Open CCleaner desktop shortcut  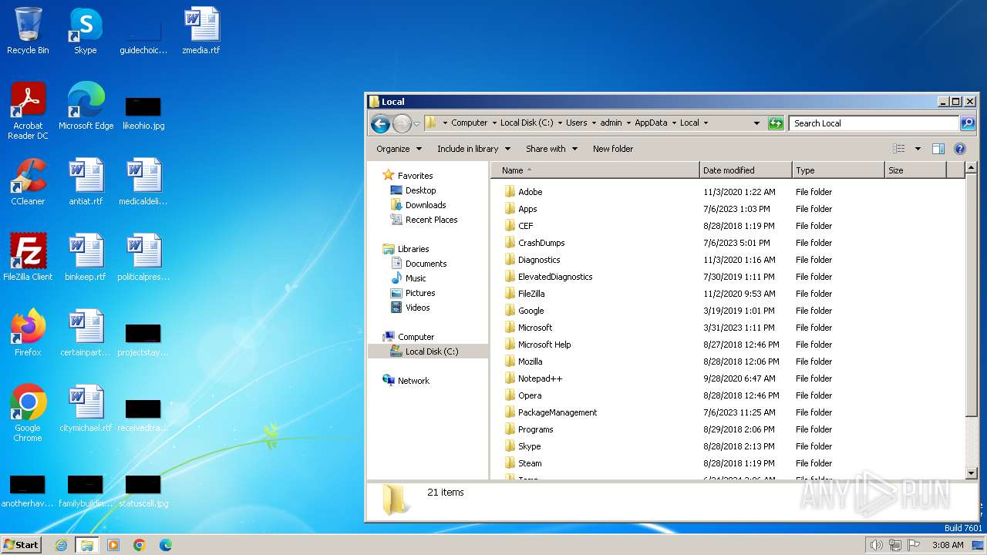[x=28, y=182]
